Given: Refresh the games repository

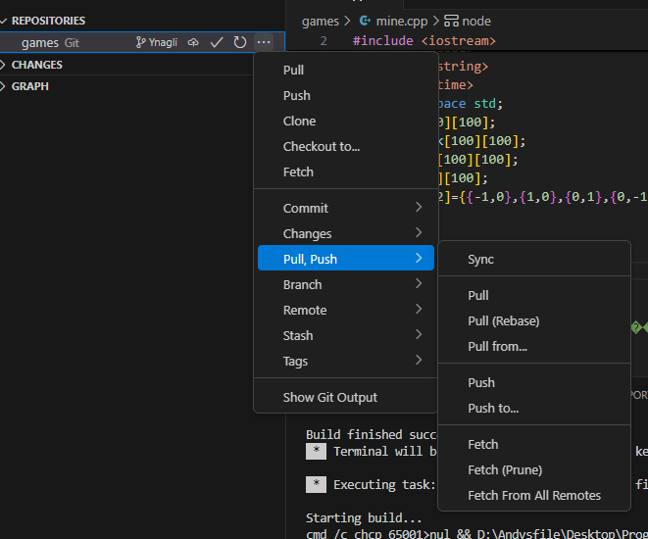Looking at the screenshot, I should (x=240, y=42).
